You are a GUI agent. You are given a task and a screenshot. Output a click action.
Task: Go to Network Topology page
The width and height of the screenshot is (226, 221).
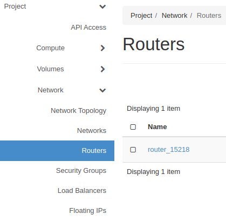pyautogui.click(x=79, y=111)
